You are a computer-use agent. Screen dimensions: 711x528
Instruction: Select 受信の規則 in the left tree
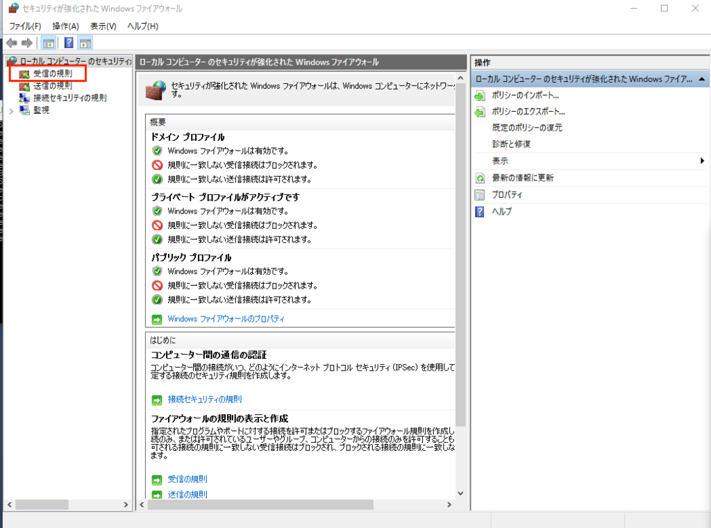coord(53,74)
